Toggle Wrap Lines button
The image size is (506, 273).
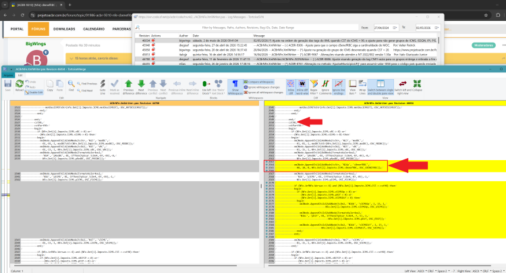(x=362, y=87)
